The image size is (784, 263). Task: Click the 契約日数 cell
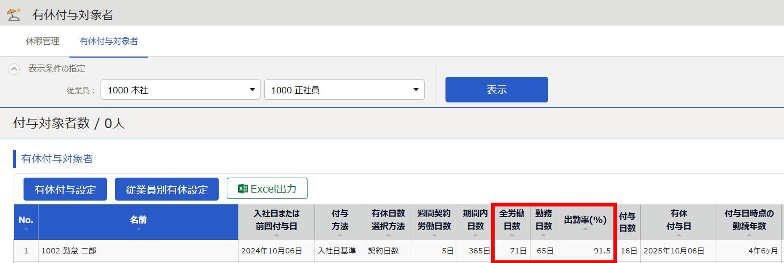388,251
